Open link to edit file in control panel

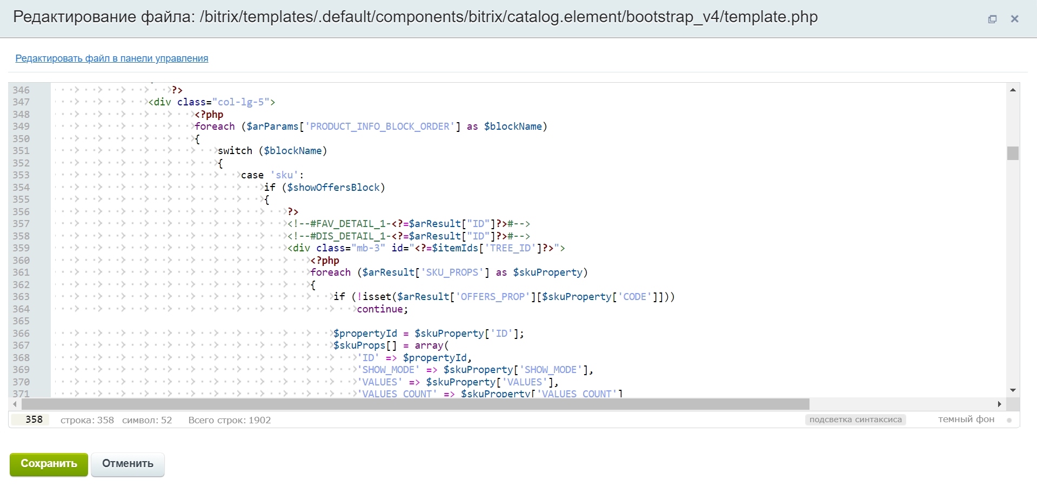[x=111, y=58]
